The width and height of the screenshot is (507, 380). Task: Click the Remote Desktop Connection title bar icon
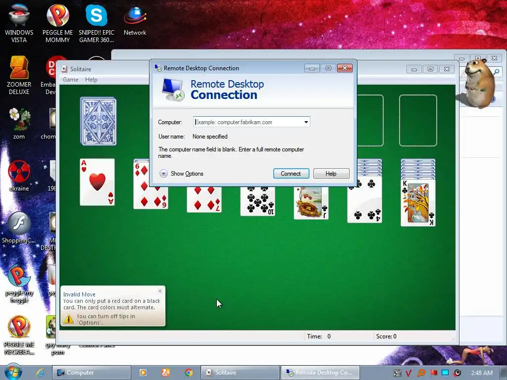pyautogui.click(x=158, y=68)
